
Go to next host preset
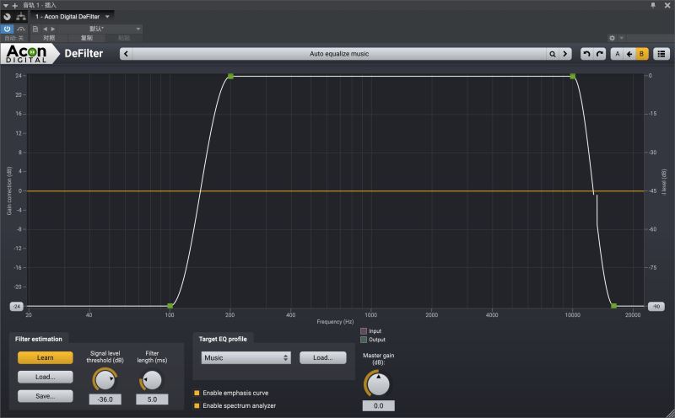[x=53, y=29]
